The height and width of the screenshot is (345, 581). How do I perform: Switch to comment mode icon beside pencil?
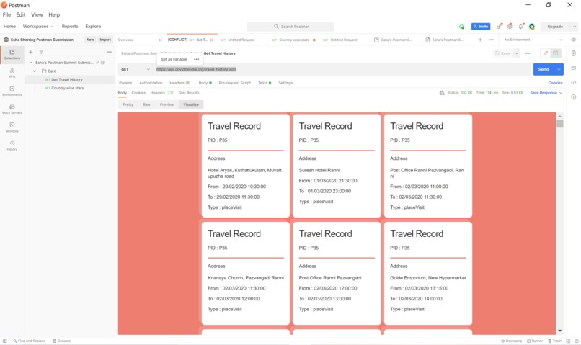click(x=556, y=53)
